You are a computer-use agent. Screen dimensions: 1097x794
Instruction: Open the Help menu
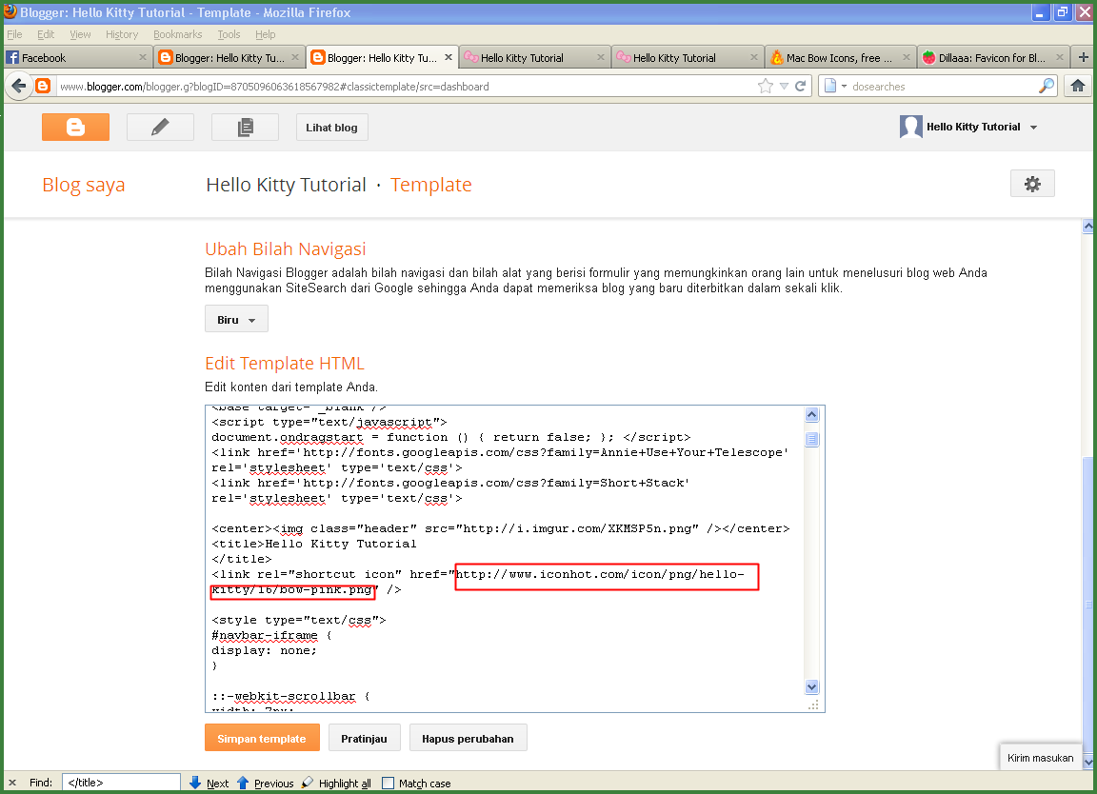(265, 34)
